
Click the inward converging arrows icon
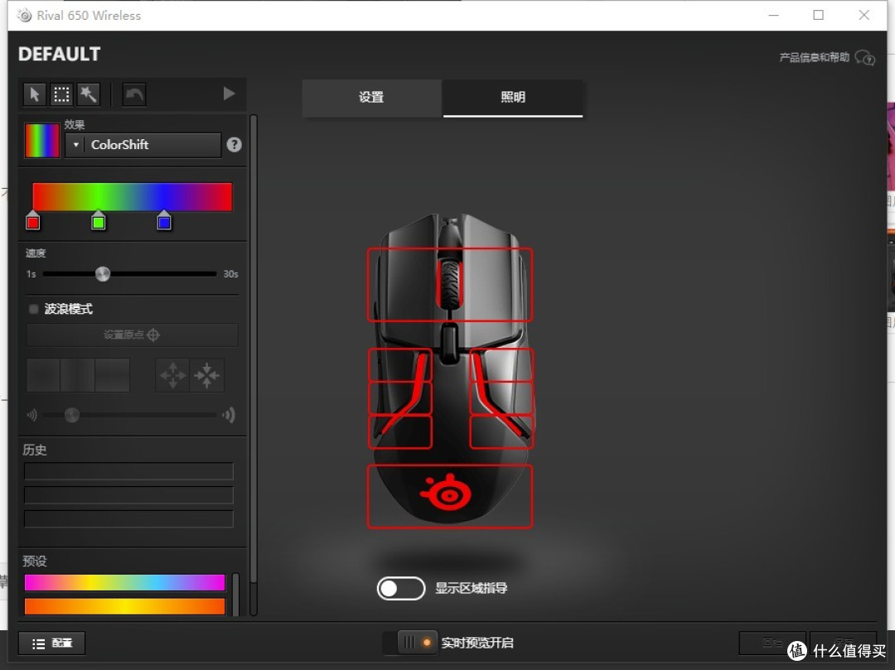coord(206,375)
